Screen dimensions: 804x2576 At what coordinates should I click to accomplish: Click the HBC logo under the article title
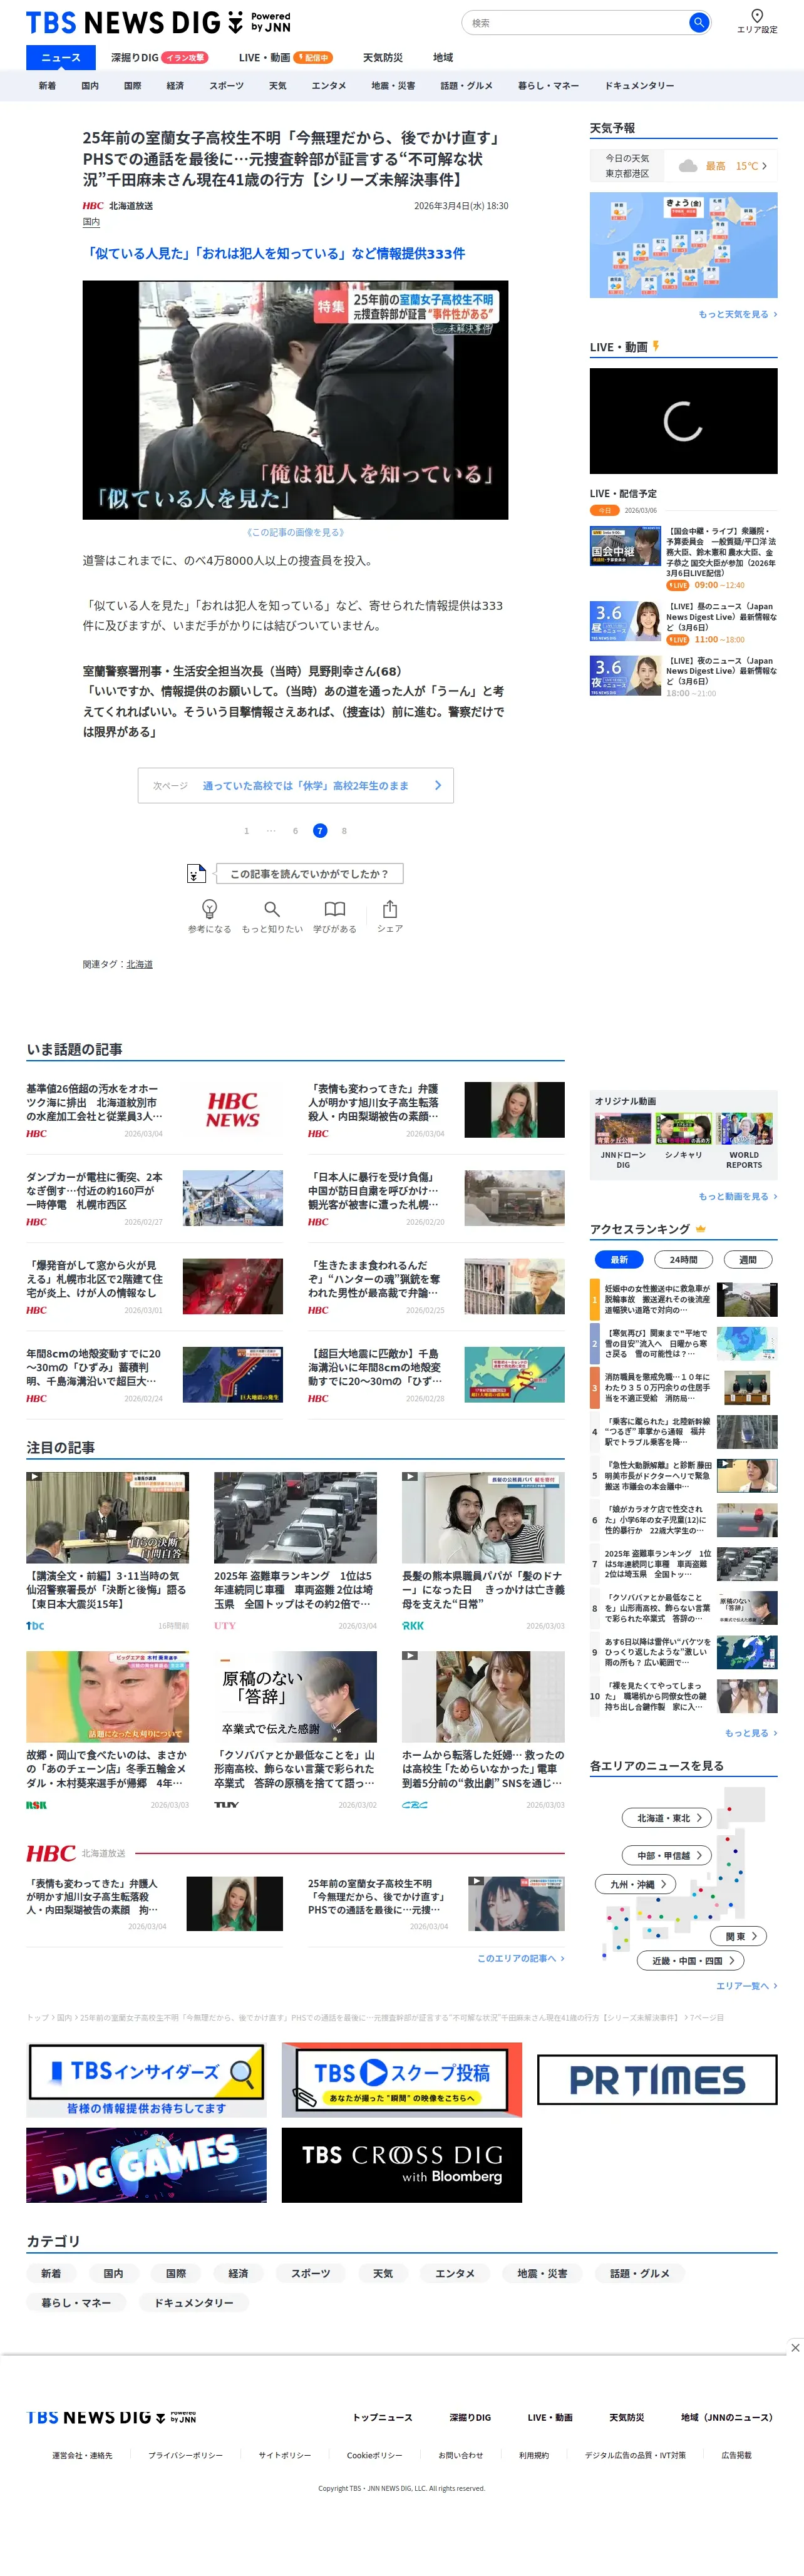tap(93, 205)
